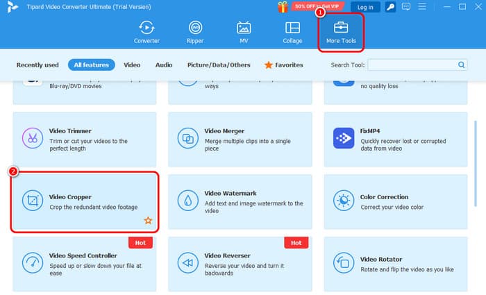Click the search magnifier icon
Image resolution: width=486 pixels, height=295 pixels.
click(461, 65)
